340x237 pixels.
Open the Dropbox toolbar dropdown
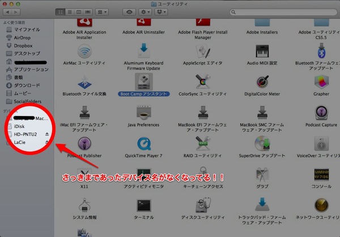[x=161, y=12]
